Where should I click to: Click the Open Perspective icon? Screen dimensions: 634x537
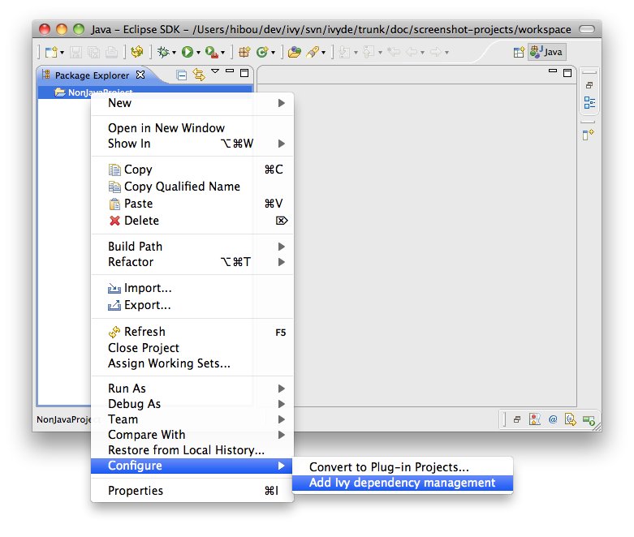519,52
